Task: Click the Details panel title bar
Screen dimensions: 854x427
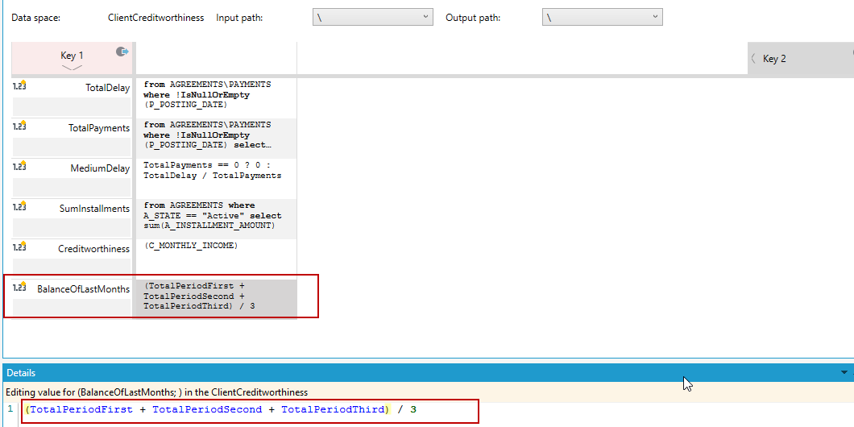Action: [x=428, y=372]
